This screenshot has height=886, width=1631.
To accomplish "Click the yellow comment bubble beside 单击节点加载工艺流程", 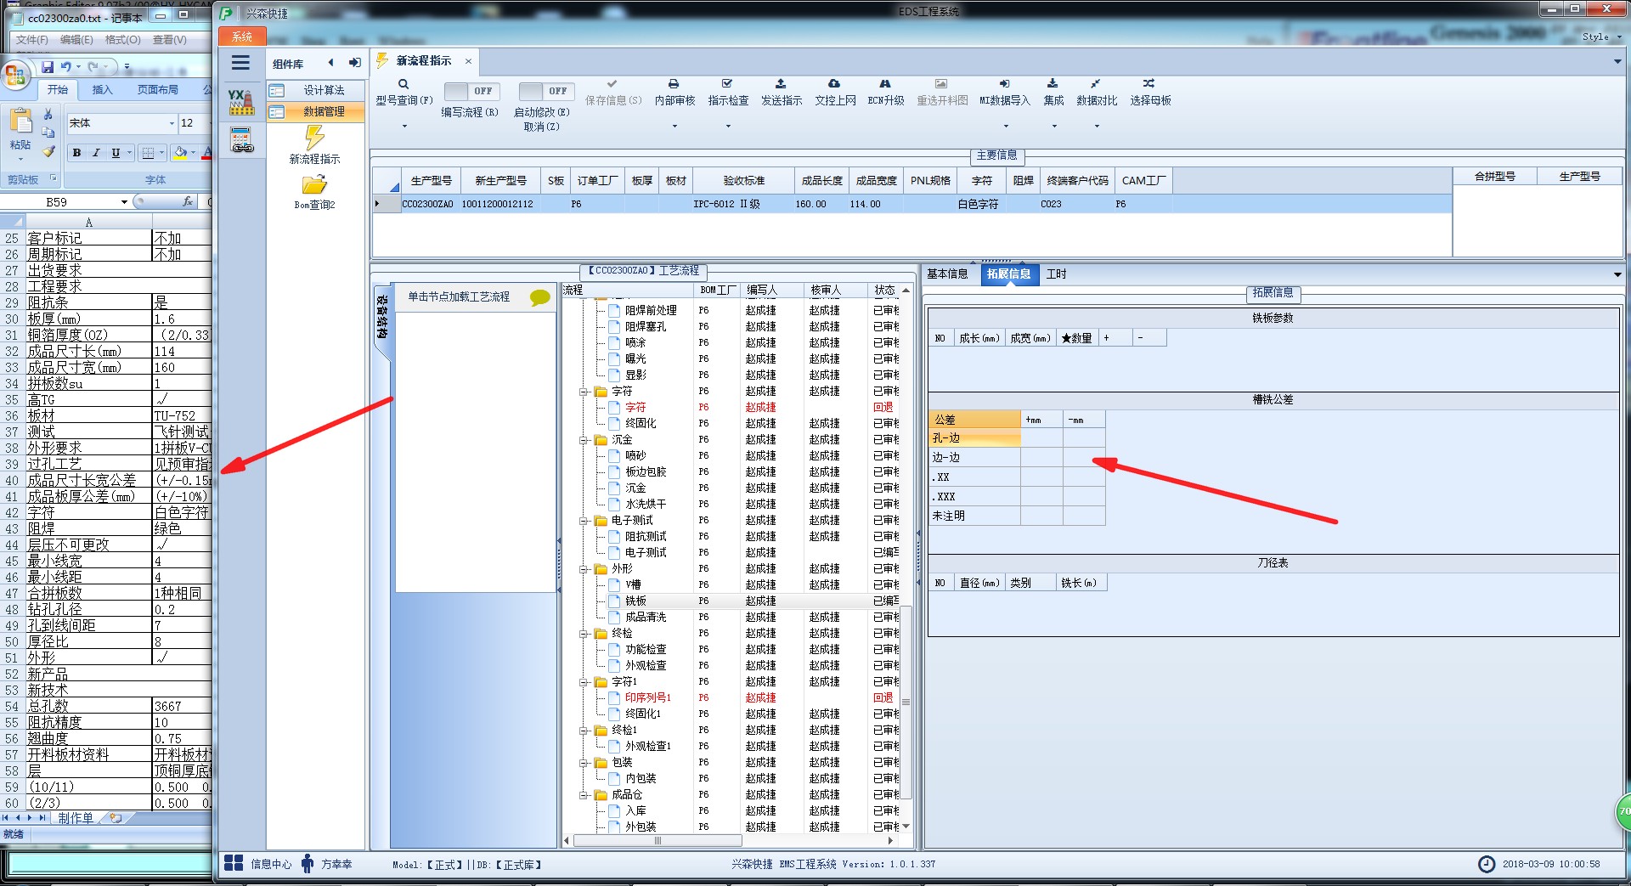I will click(539, 297).
